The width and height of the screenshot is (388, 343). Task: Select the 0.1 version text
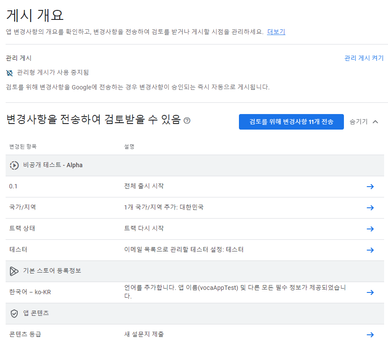coord(13,186)
